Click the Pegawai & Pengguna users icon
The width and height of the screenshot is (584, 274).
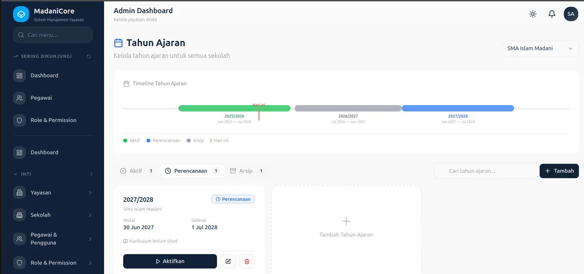19,239
